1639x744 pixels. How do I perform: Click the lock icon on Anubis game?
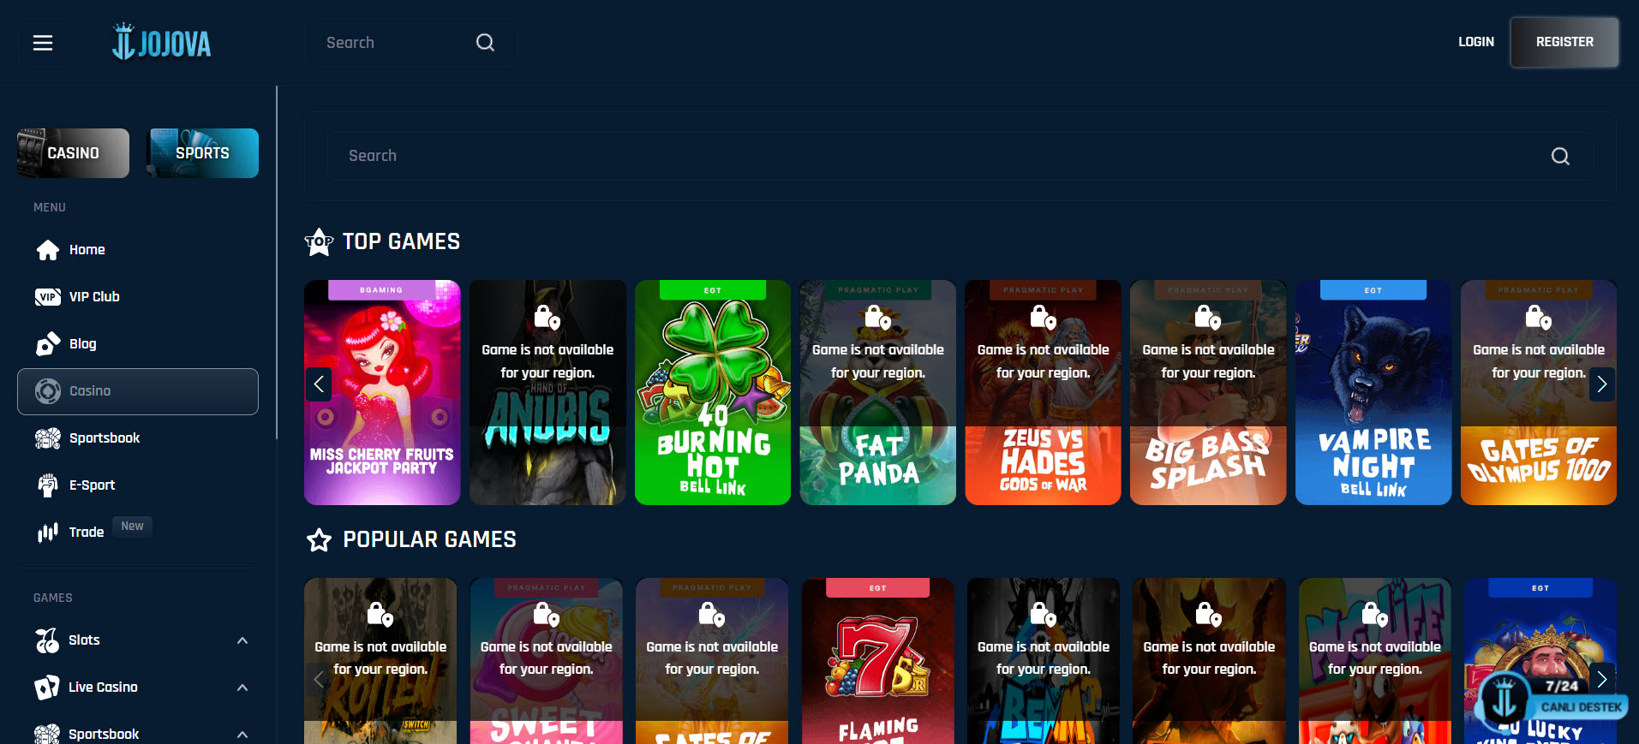point(547,318)
